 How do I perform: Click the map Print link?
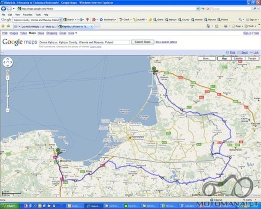click(x=232, y=52)
